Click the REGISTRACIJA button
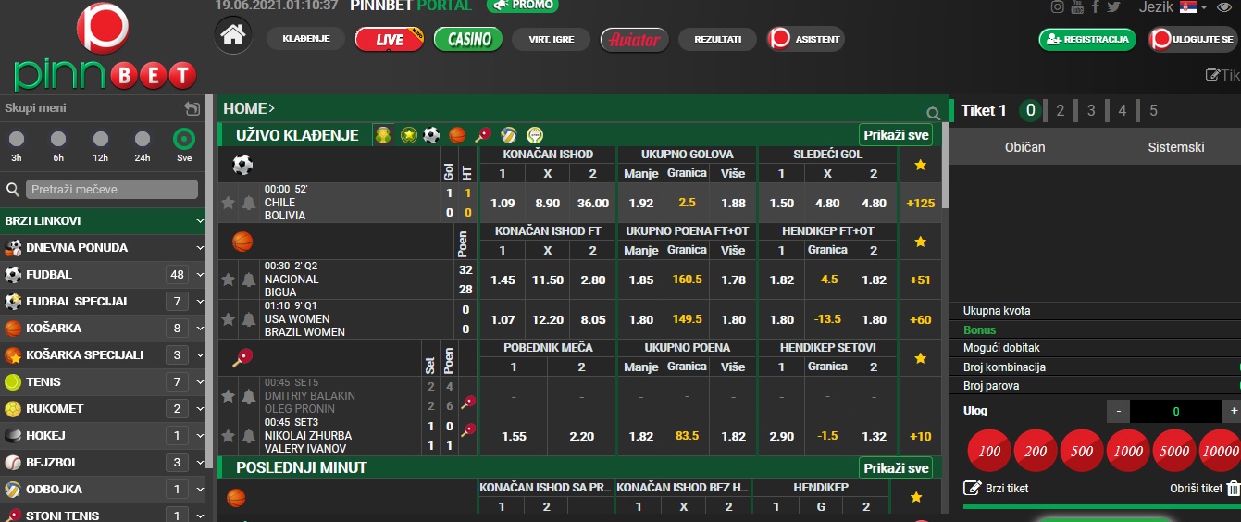The height and width of the screenshot is (522, 1241). click(1087, 39)
